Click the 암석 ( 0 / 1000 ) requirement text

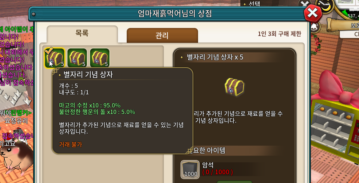pos(217,168)
